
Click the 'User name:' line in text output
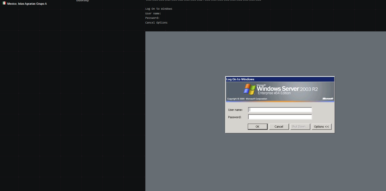[x=153, y=13]
